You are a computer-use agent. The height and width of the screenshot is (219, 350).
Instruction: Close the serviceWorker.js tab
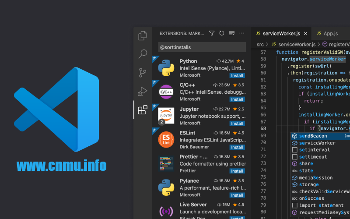pos(305,34)
